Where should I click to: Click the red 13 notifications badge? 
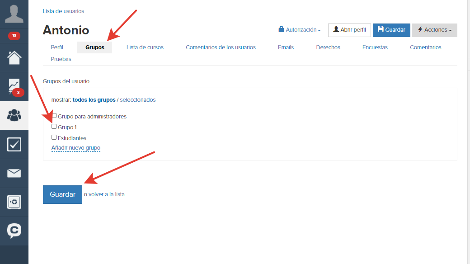(14, 35)
